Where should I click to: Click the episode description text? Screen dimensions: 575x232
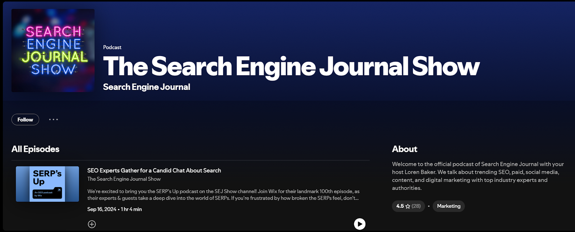tap(223, 195)
